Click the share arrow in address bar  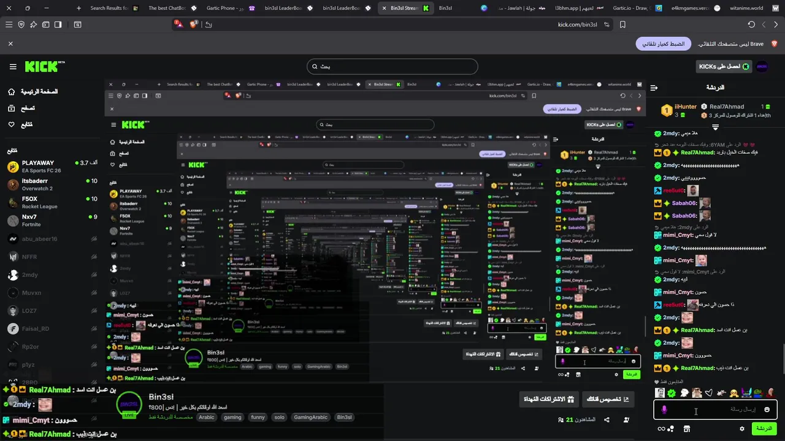pyautogui.click(x=209, y=24)
